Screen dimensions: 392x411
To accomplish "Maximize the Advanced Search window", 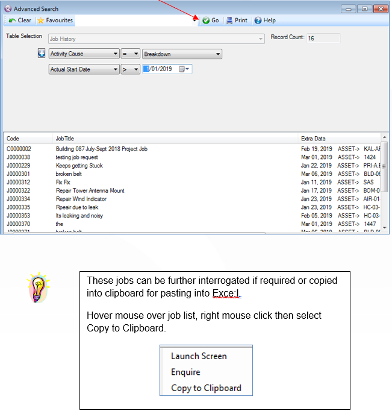I will (x=364, y=9).
